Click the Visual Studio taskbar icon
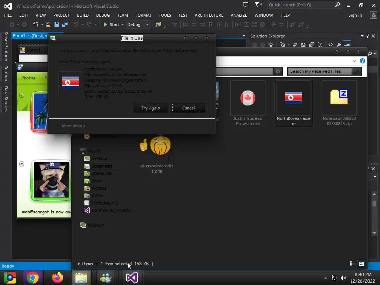 132,278
